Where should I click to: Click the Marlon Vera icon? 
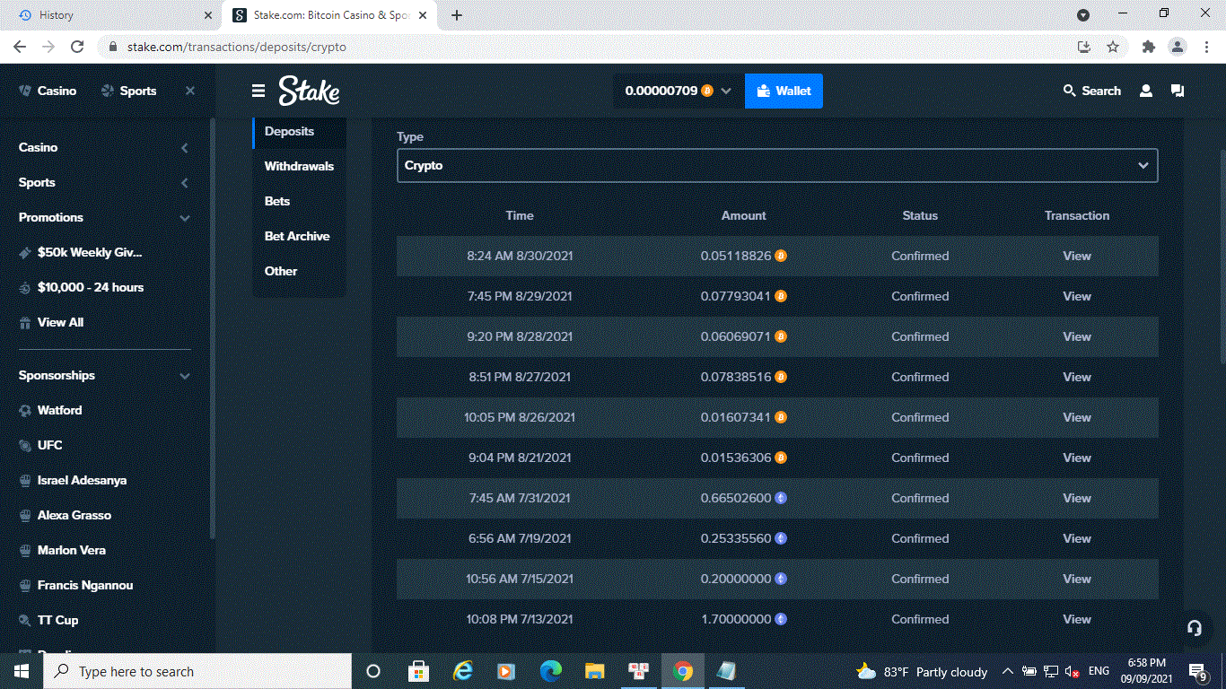coord(25,551)
